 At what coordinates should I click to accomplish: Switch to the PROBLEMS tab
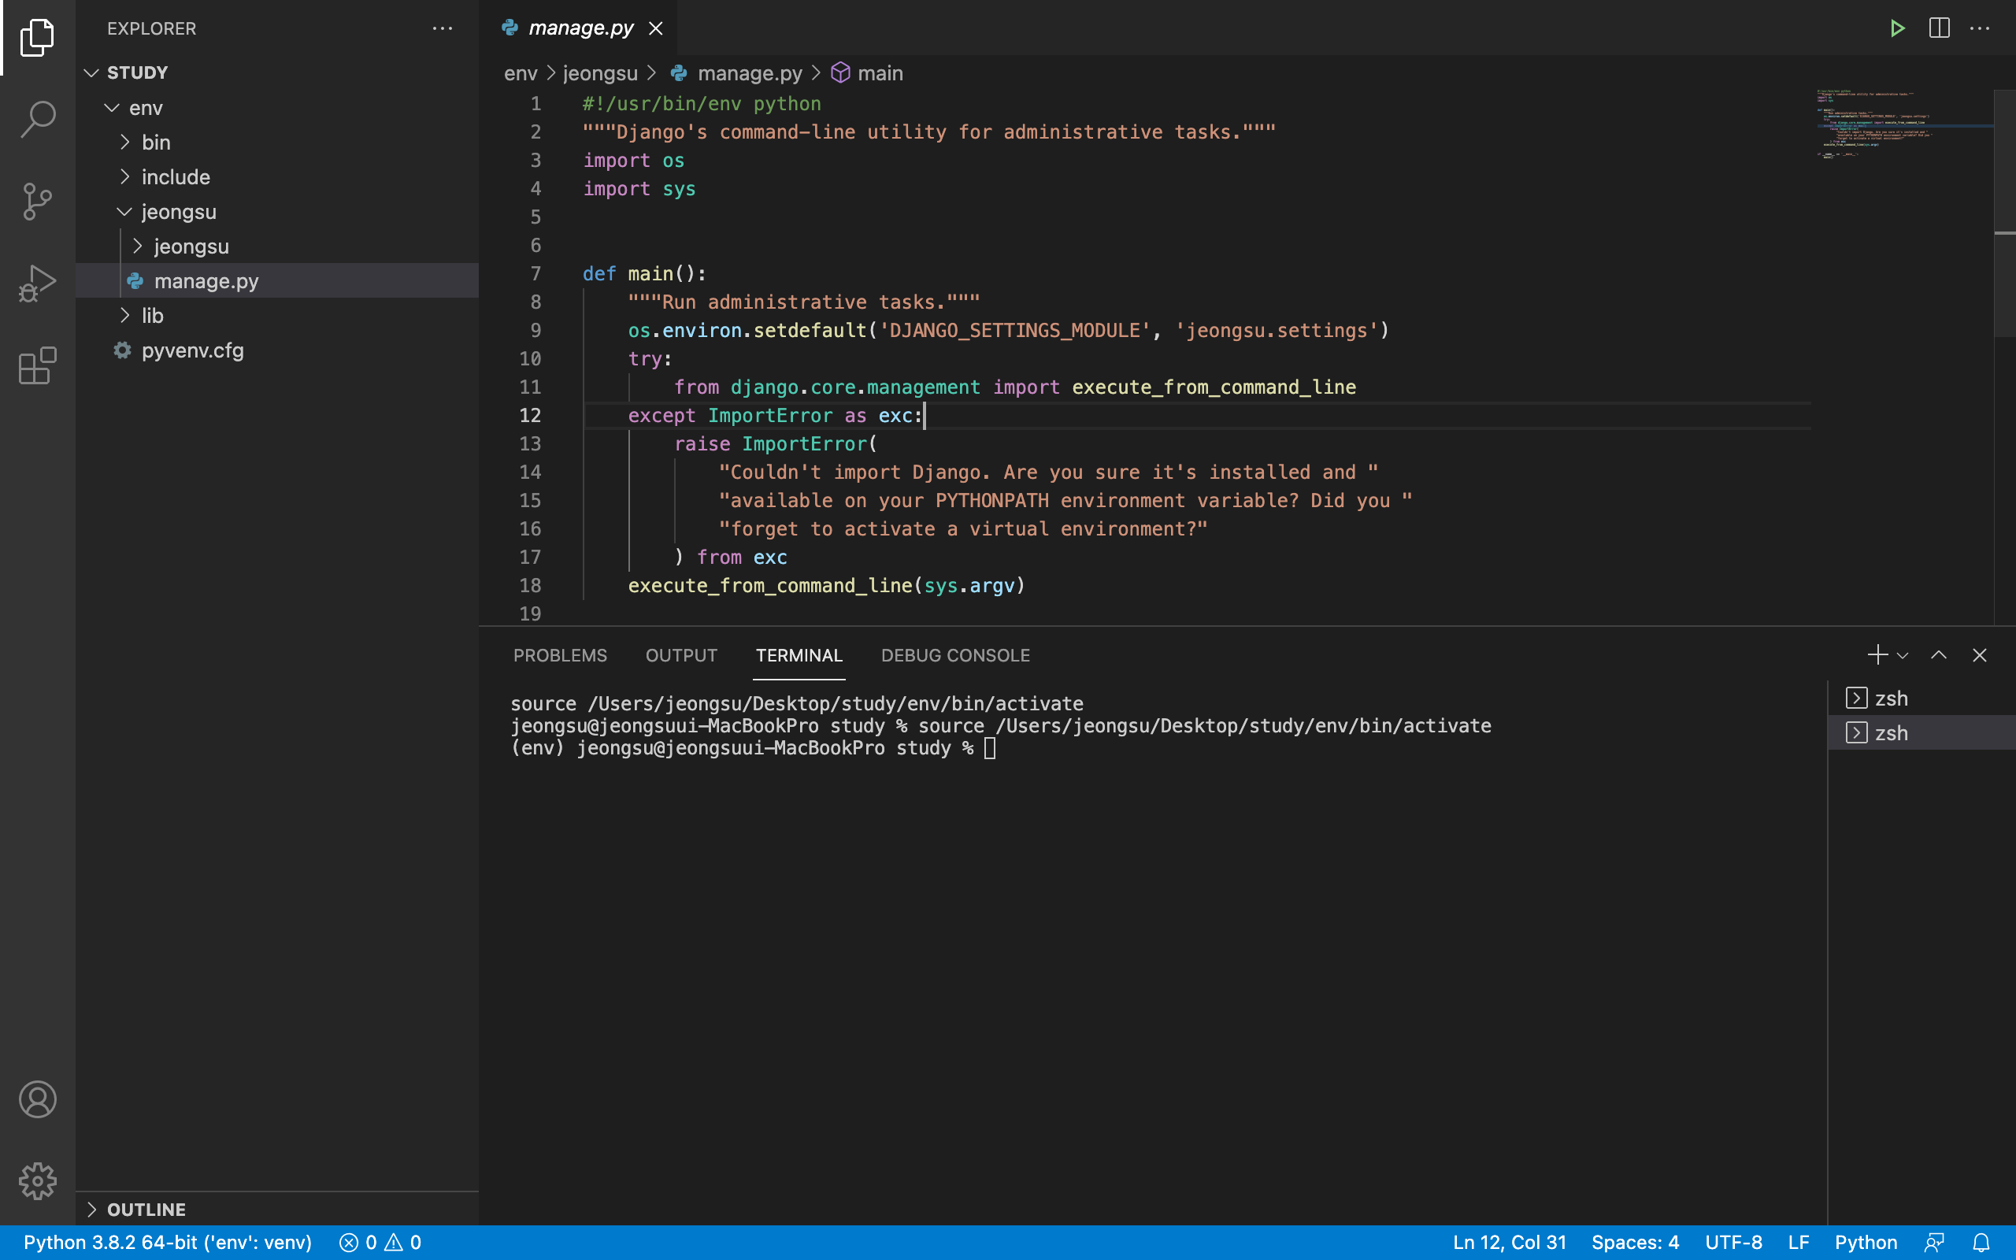560,655
